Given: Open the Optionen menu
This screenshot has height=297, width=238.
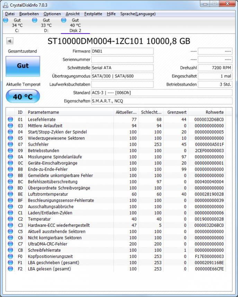Looking at the screenshot, I should 52,14.
